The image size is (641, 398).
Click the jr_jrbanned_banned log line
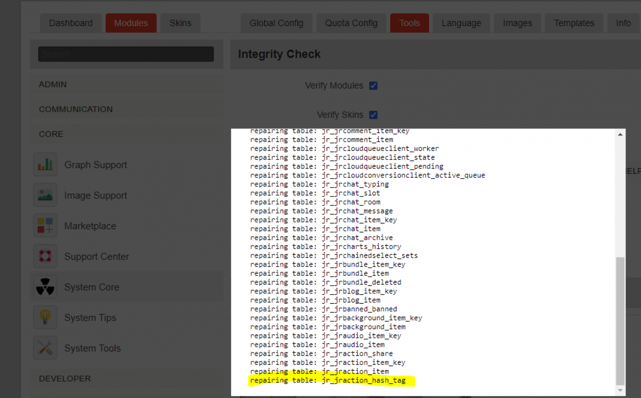click(324, 309)
